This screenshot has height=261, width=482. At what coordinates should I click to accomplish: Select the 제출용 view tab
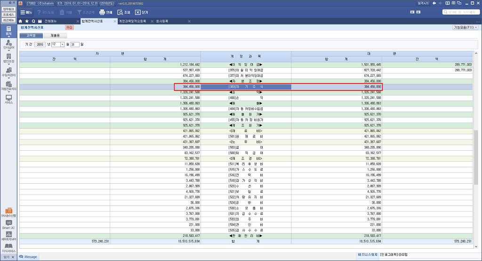56,36
